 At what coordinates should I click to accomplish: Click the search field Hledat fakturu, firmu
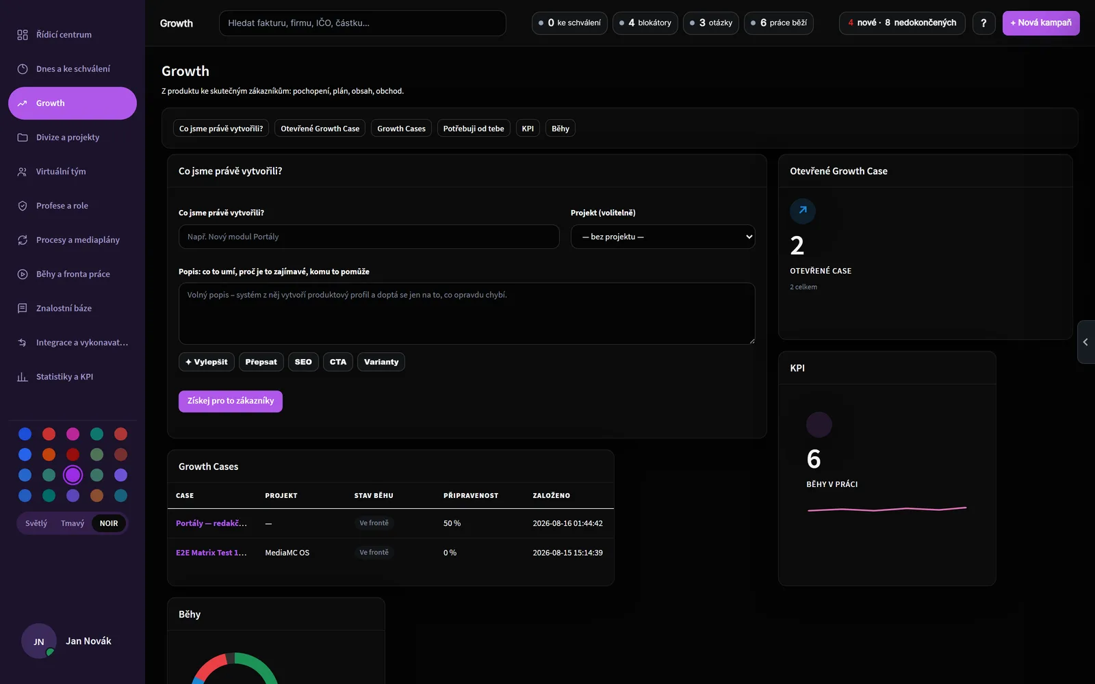(363, 23)
